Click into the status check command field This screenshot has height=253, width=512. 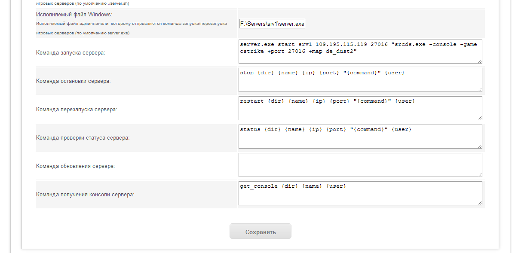coord(360,137)
